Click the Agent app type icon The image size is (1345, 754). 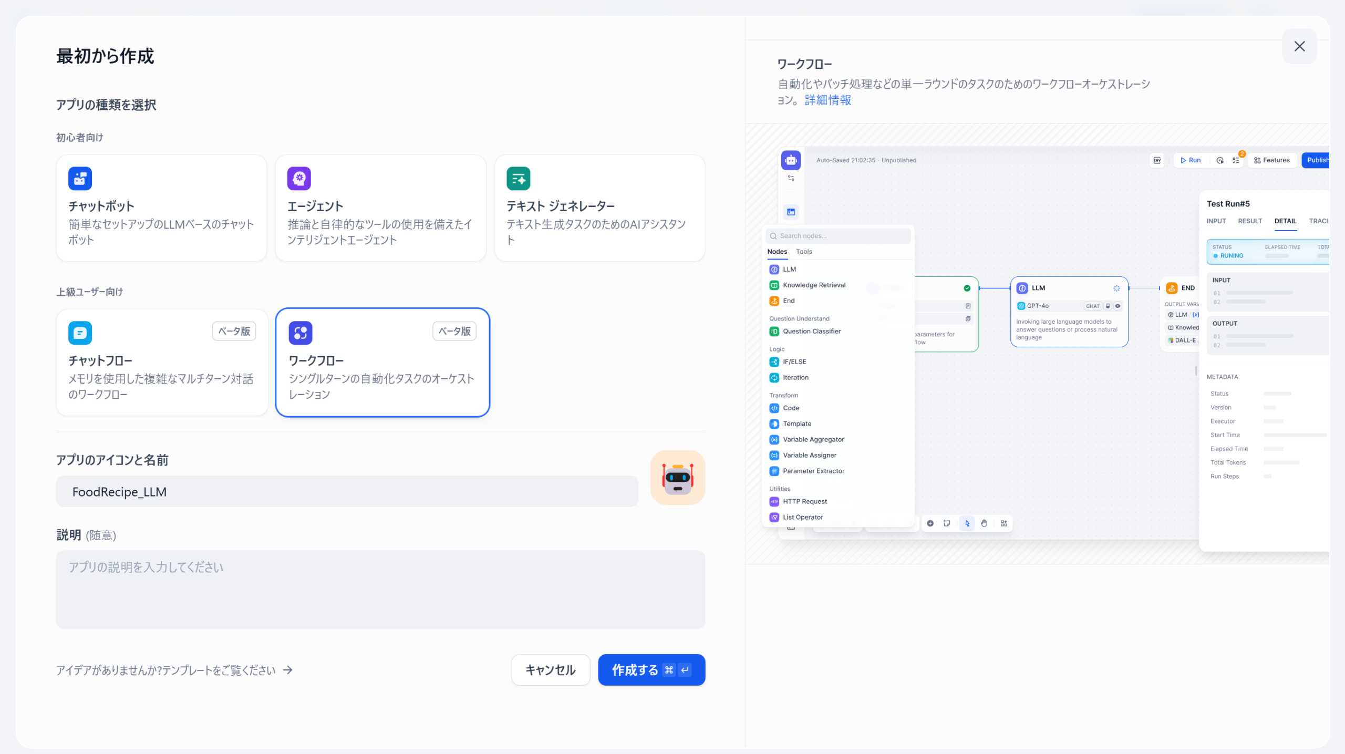click(x=299, y=179)
